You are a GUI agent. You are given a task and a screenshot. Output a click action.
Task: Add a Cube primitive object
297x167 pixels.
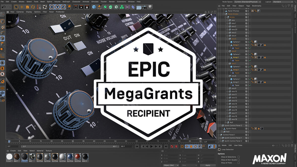(x=94, y=7)
